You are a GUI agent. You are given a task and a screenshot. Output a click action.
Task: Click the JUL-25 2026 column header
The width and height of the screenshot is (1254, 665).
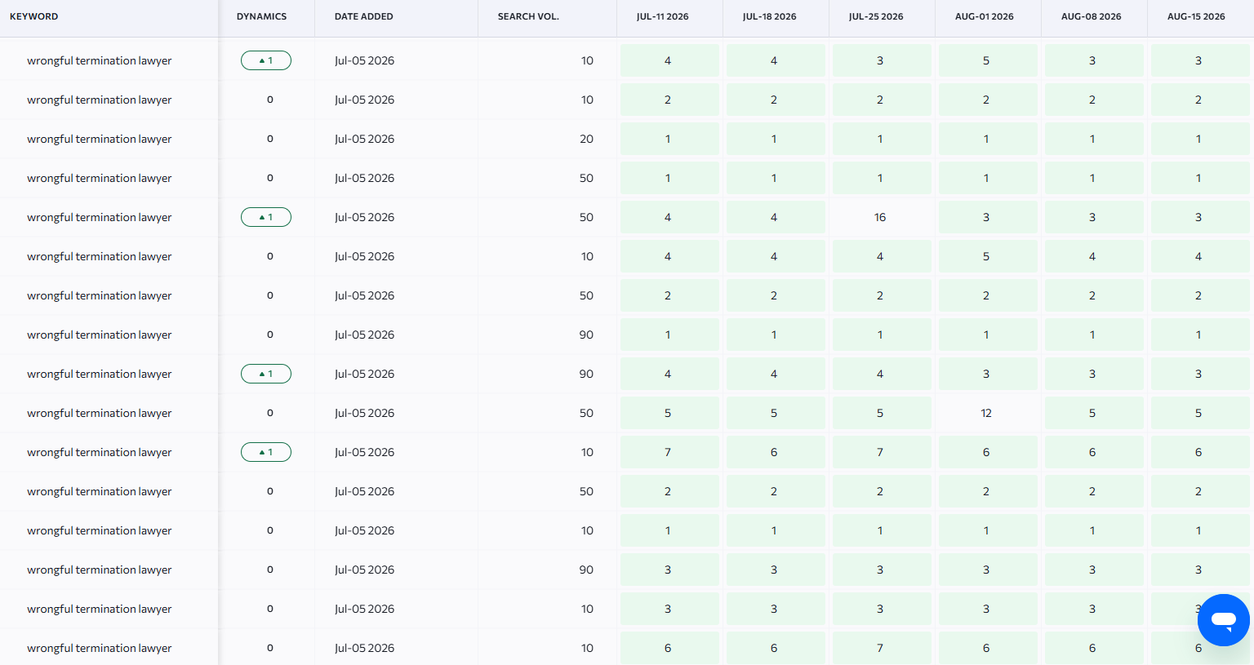click(x=876, y=16)
